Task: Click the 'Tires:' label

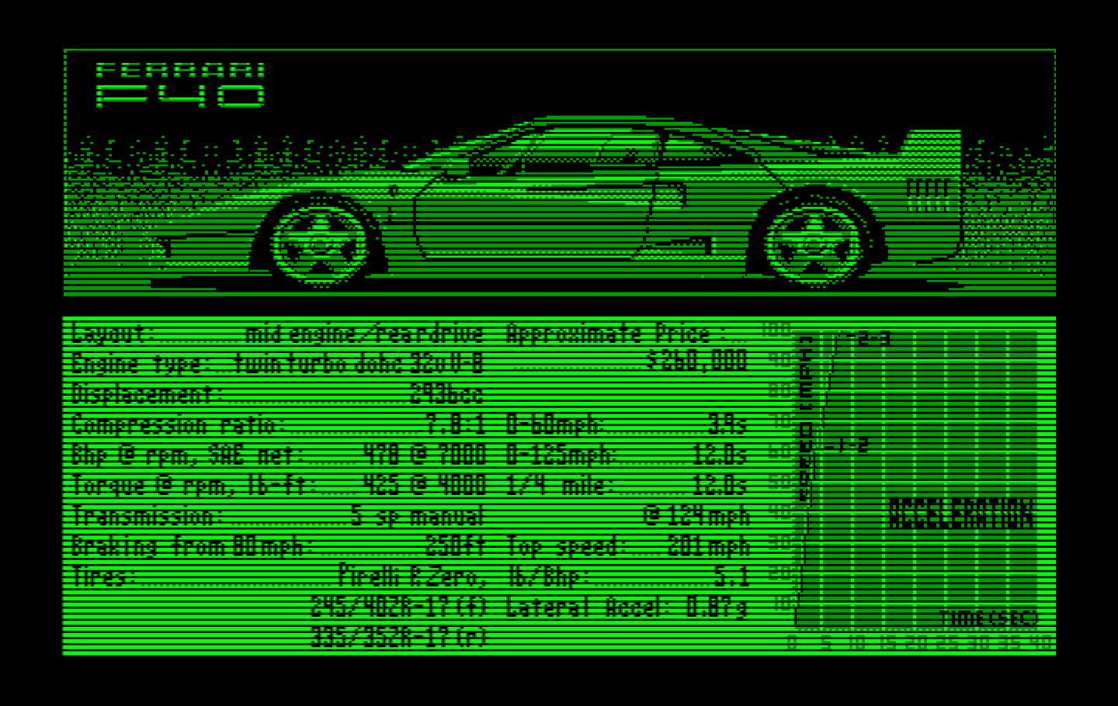Action: click(x=104, y=576)
